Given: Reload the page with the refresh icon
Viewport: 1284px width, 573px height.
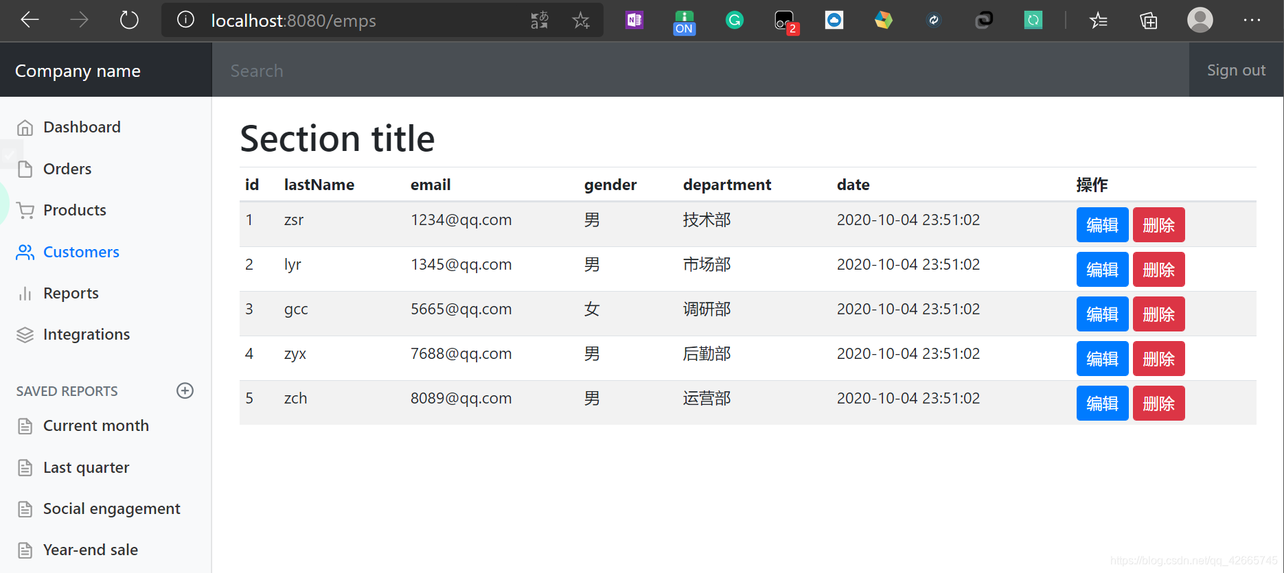Looking at the screenshot, I should click(x=129, y=20).
